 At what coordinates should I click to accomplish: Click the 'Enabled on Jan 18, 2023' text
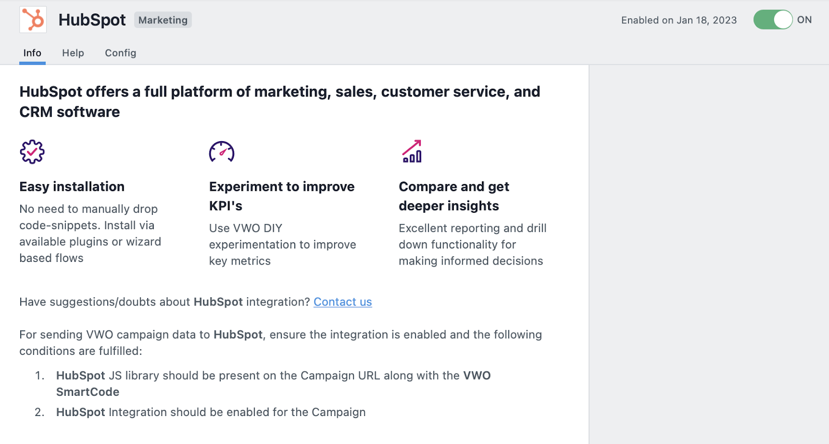679,20
